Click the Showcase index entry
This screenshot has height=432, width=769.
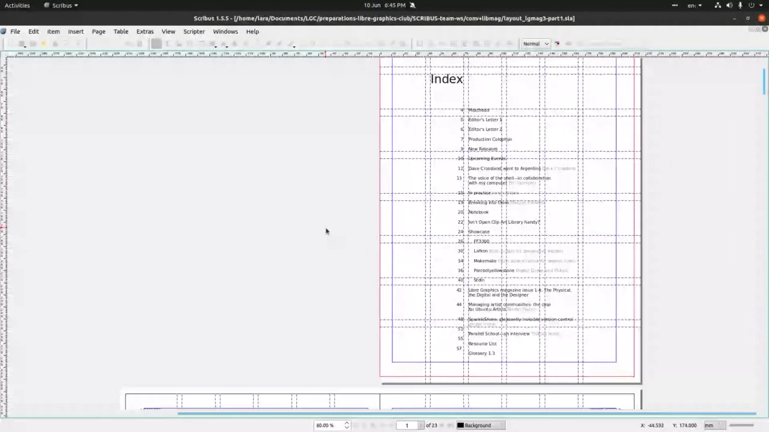(x=479, y=232)
